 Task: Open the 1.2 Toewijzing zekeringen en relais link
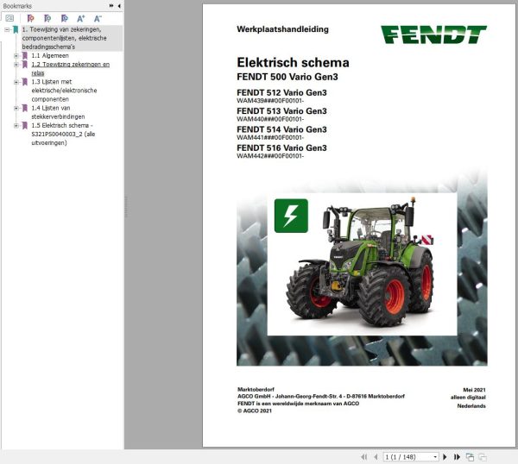click(71, 68)
